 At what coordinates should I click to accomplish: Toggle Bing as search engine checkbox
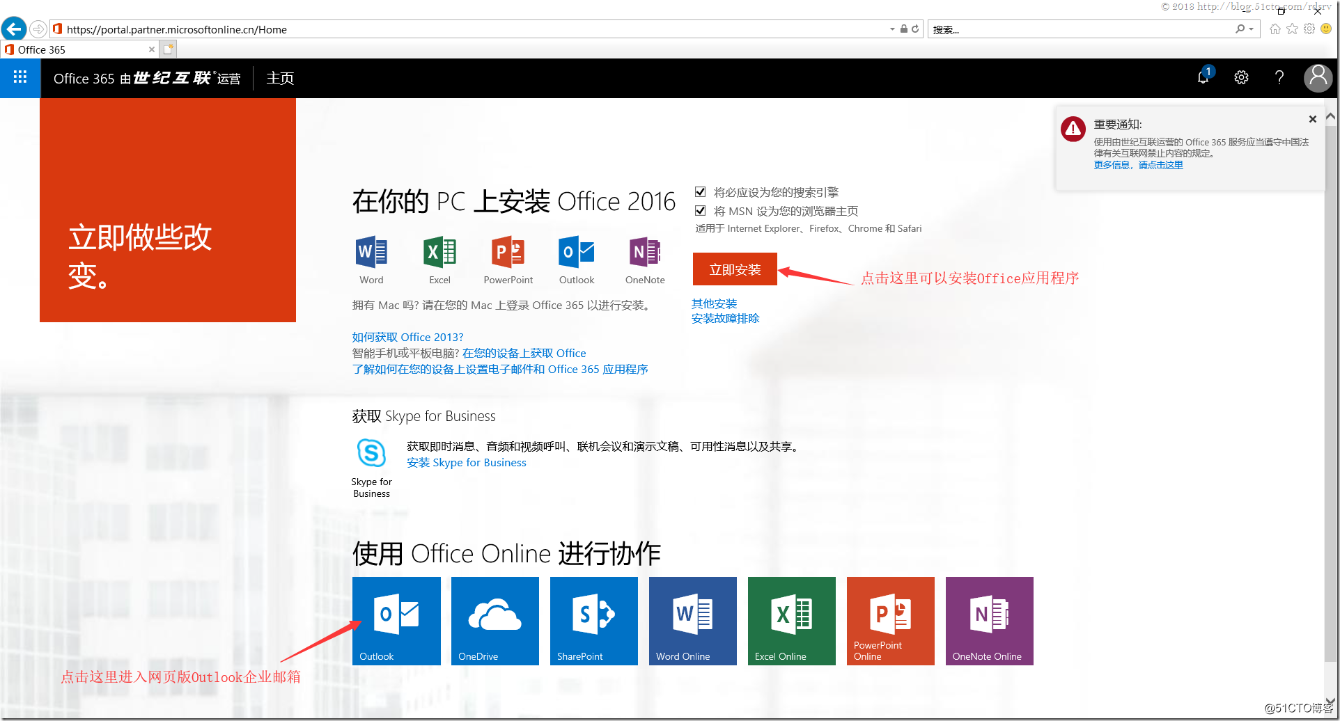(x=701, y=192)
